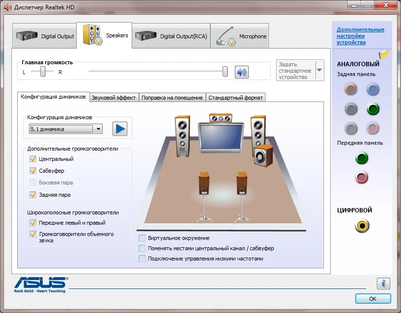Click the Боковая пара disabled checkbox
This screenshot has height=313, width=401.
(33, 183)
